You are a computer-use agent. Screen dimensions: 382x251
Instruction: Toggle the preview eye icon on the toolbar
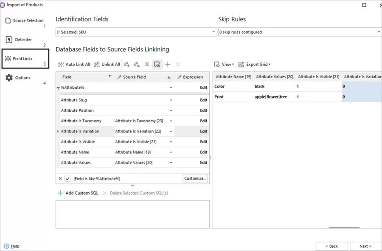[157, 65]
